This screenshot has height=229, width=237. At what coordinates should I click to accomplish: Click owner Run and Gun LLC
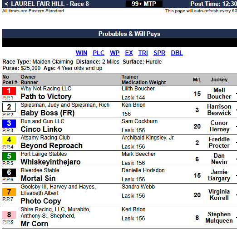point(43,121)
